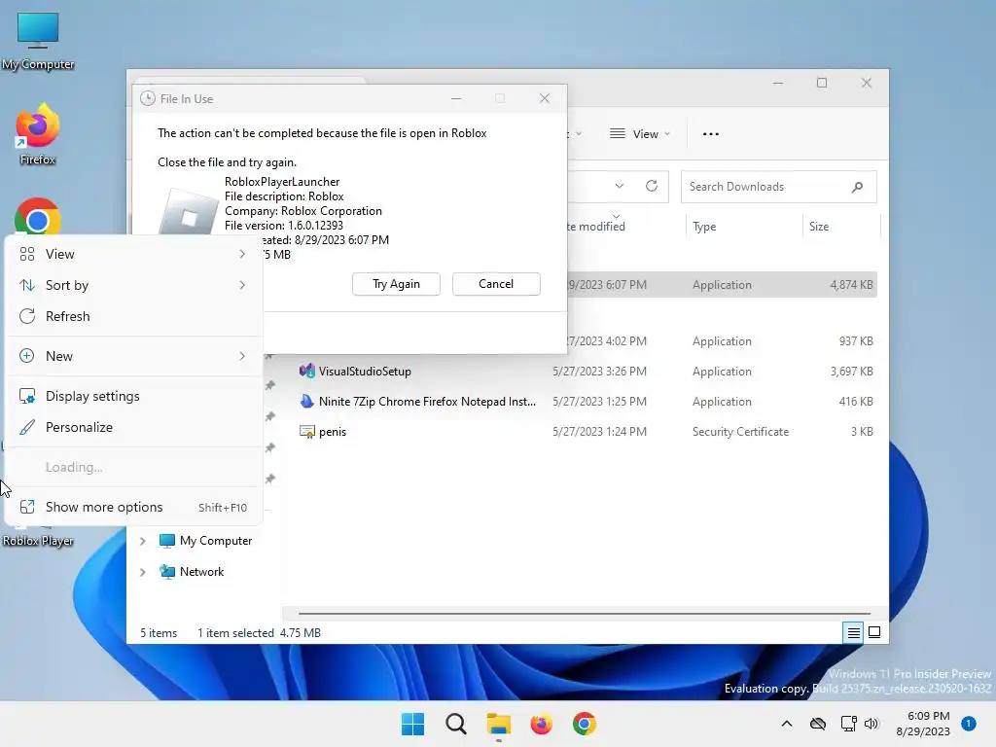Select the 937 KB Application row
This screenshot has width=996, height=747.
point(722,341)
